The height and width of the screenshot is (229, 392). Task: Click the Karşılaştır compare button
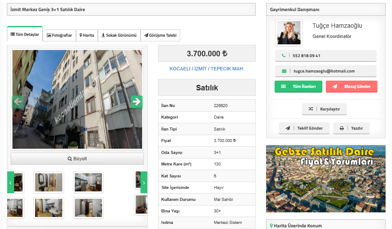click(324, 109)
